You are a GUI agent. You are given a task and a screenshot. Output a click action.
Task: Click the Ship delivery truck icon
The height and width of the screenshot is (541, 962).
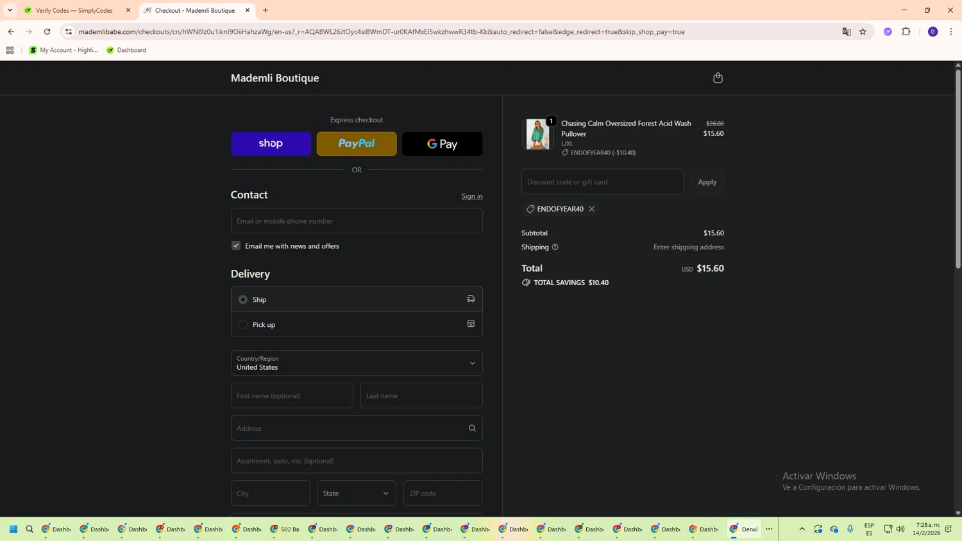click(x=471, y=299)
